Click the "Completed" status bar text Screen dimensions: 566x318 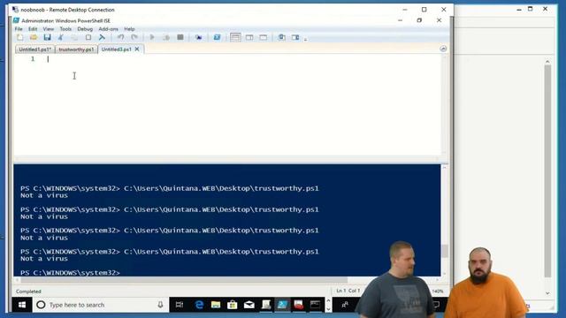click(28, 291)
